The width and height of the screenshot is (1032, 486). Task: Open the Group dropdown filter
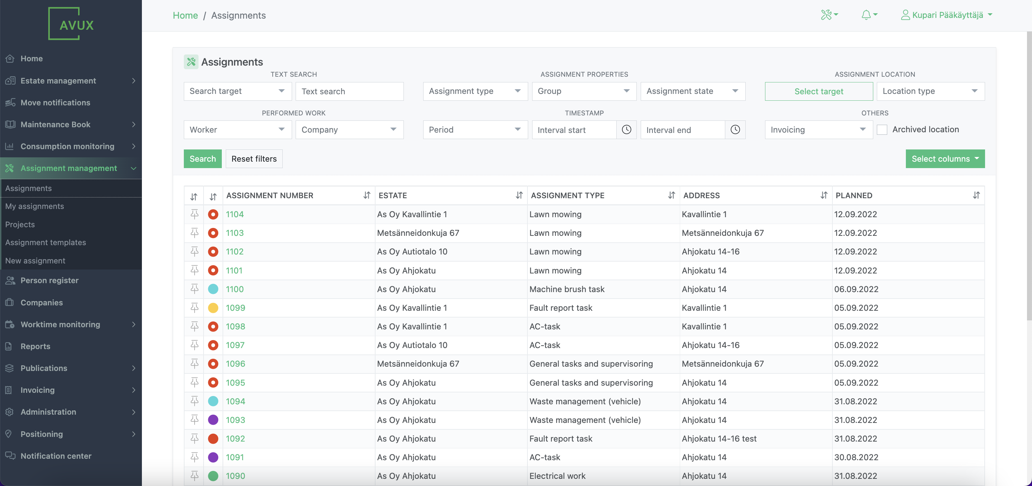click(584, 91)
